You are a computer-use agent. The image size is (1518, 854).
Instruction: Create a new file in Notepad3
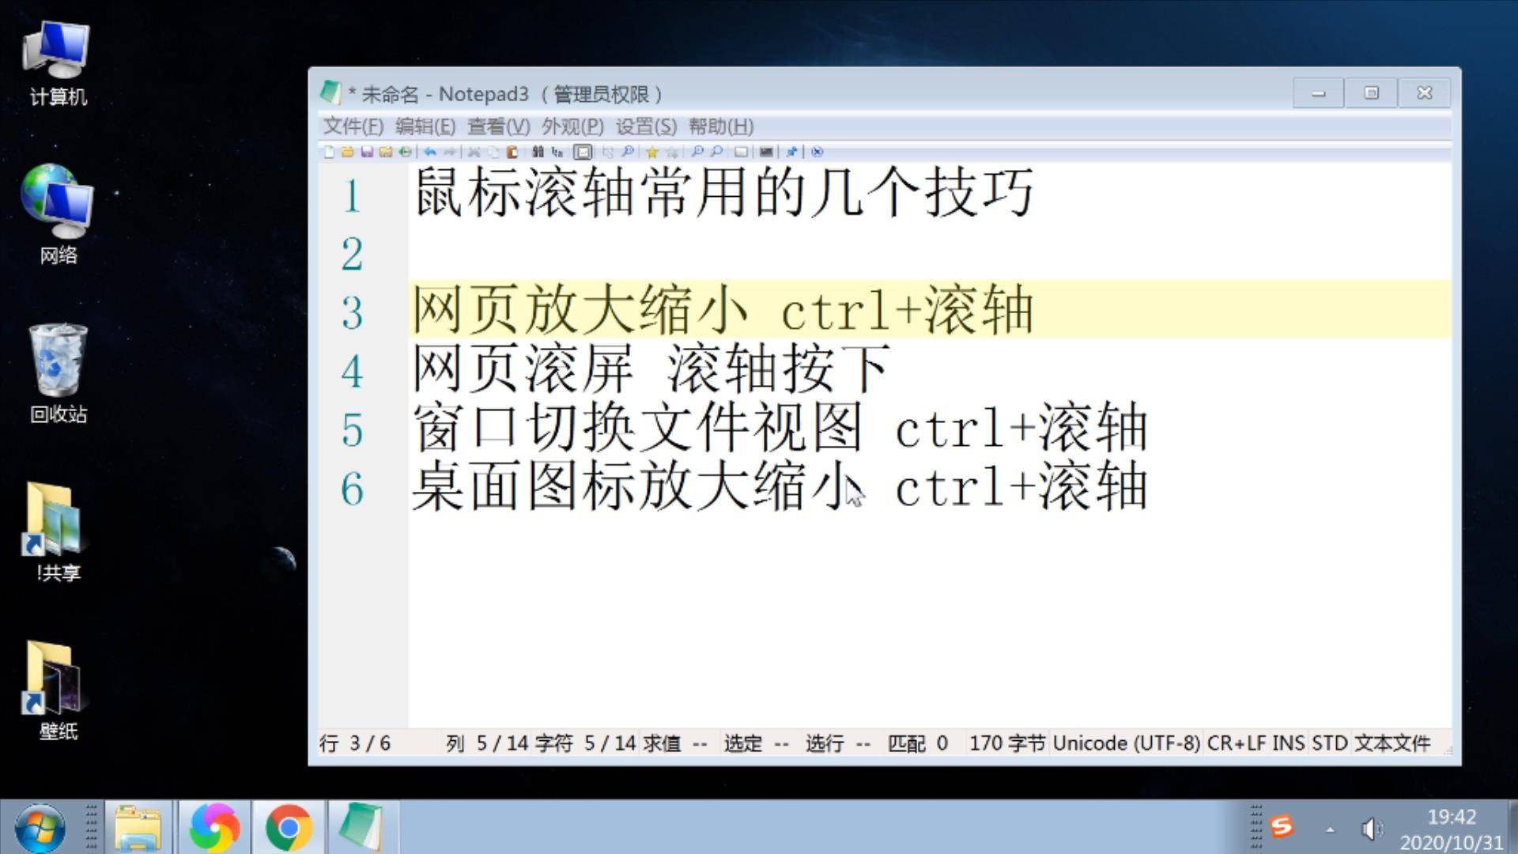pyautogui.click(x=327, y=151)
